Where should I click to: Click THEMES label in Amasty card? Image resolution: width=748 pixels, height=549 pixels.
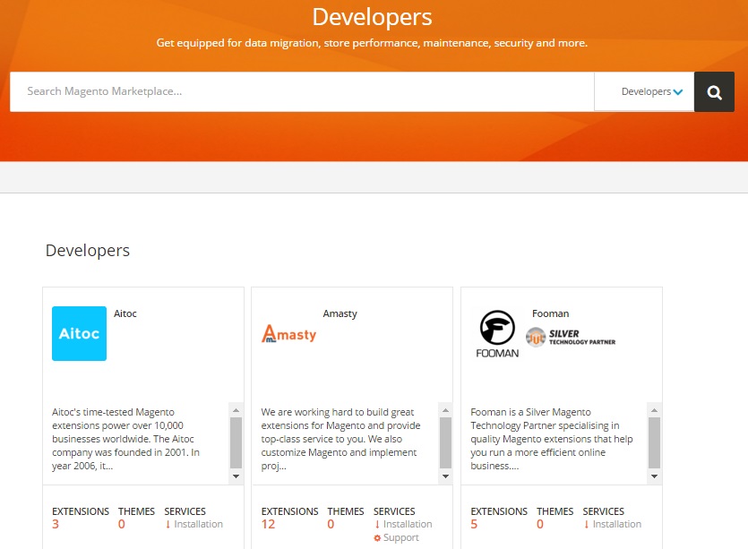[346, 511]
